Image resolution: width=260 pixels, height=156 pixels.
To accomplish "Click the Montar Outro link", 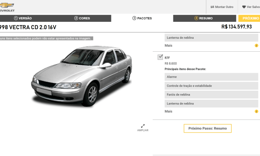I will click(222, 7).
